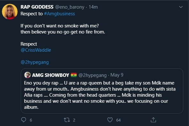The image size is (189, 126).
Task: Open RAP GODDESS display name
Action: pos(37,7)
